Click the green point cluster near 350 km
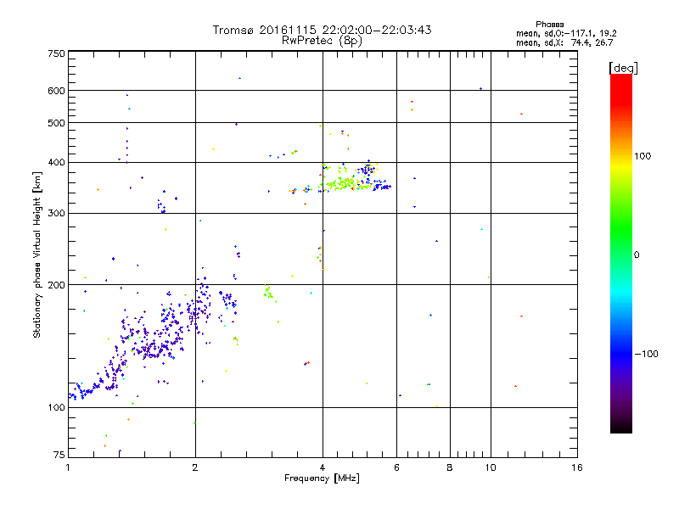The image size is (679, 509). (x=342, y=184)
